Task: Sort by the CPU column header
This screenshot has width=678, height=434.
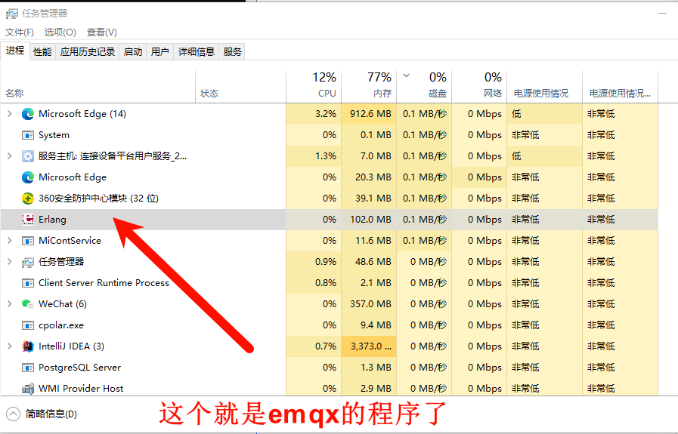Action: pos(314,86)
